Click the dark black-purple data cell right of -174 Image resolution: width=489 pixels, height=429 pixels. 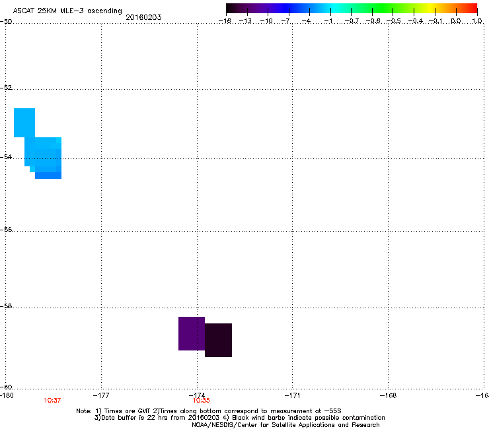(x=218, y=340)
